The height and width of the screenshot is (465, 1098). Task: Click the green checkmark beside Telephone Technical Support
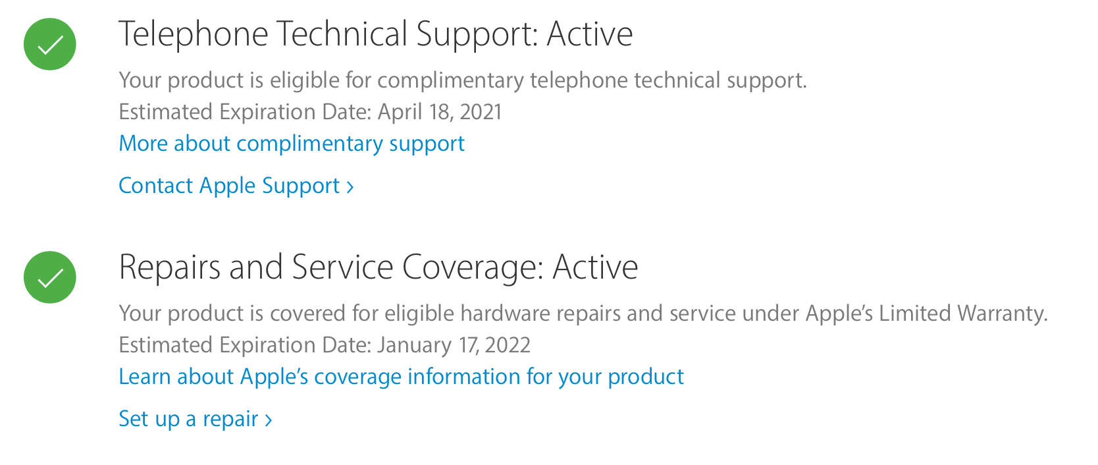[x=50, y=44]
